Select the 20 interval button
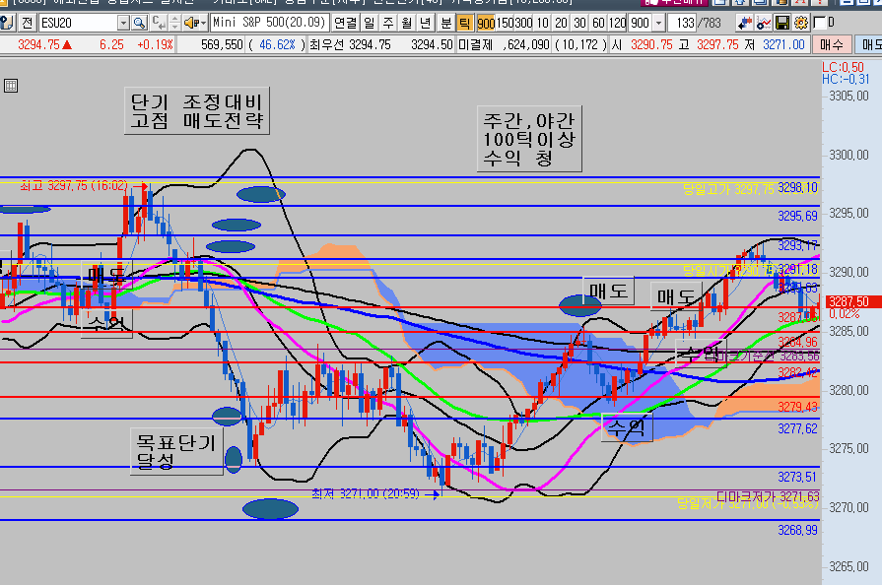The image size is (882, 585). [561, 23]
